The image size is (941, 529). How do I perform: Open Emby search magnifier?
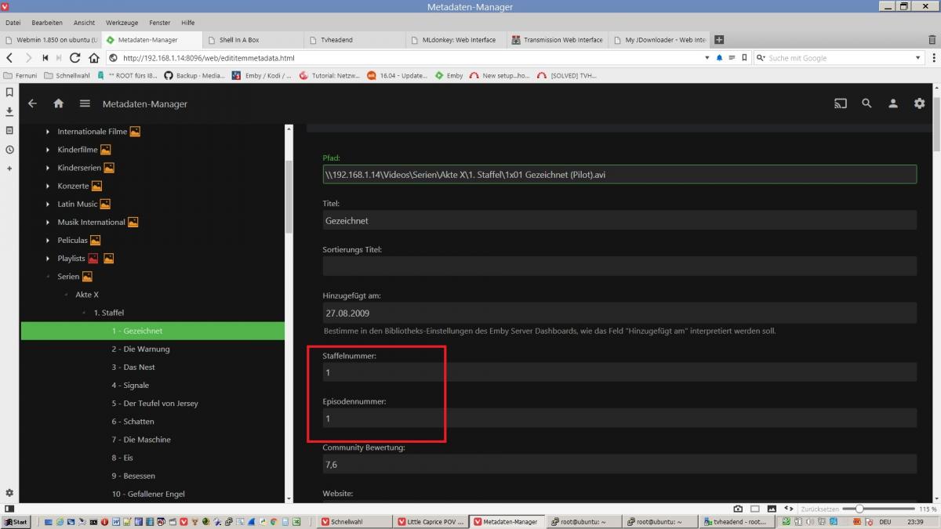[867, 103]
